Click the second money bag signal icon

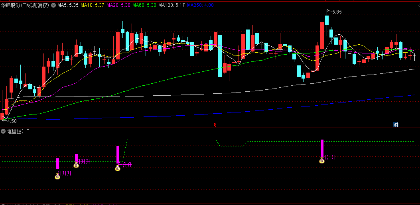tap(76, 165)
